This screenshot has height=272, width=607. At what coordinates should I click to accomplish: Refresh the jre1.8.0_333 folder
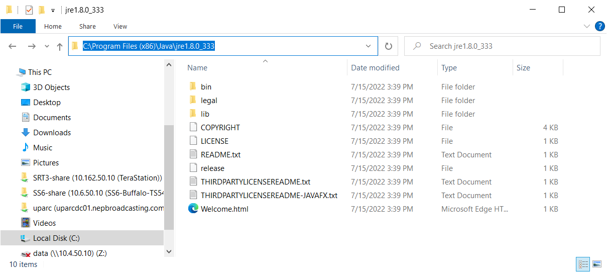[388, 46]
